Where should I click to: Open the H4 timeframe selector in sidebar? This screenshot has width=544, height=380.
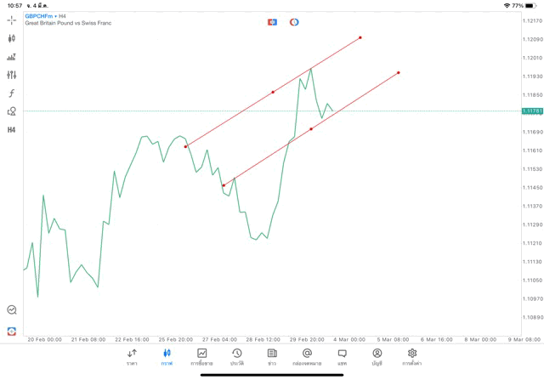[12, 130]
